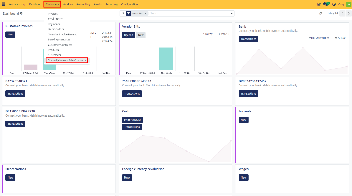Open the Assets menu
Viewport: 352px width, 196px height.
pos(98,4)
